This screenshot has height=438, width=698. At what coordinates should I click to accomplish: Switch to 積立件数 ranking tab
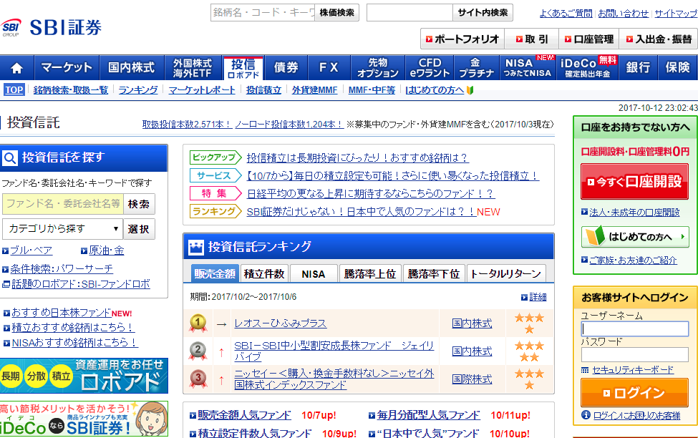point(264,273)
